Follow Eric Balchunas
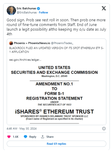 [x=44, y=13]
